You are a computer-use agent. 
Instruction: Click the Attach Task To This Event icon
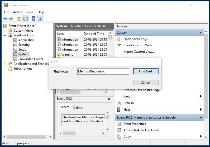click(x=119, y=130)
